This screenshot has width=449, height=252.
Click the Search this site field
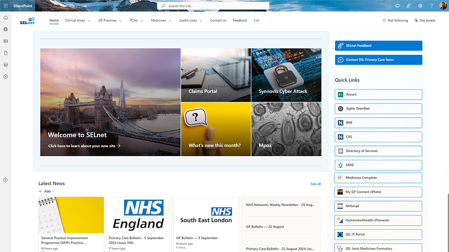[x=213, y=6]
